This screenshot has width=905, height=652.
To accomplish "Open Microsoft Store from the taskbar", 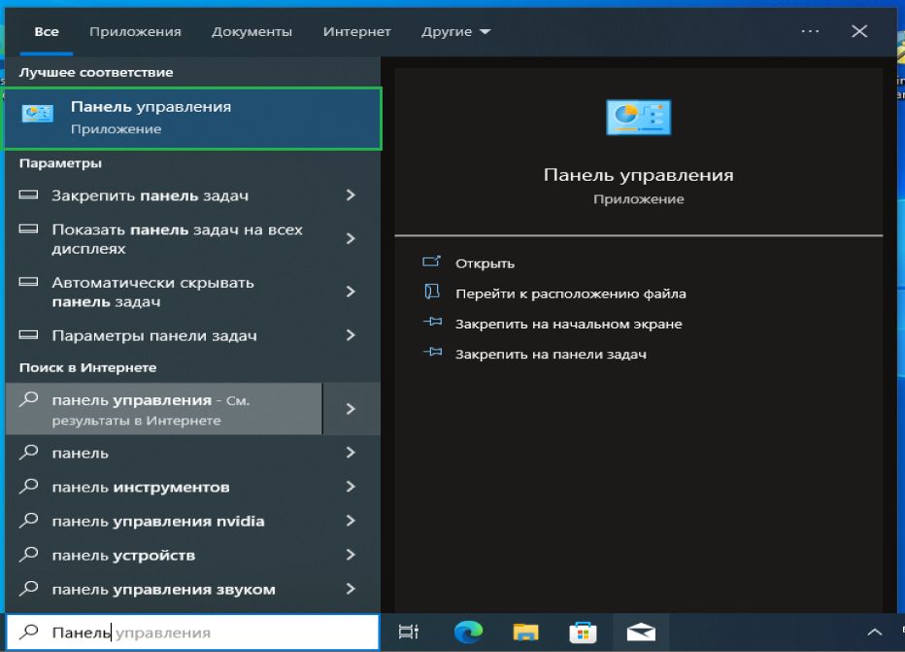I will click(x=582, y=632).
